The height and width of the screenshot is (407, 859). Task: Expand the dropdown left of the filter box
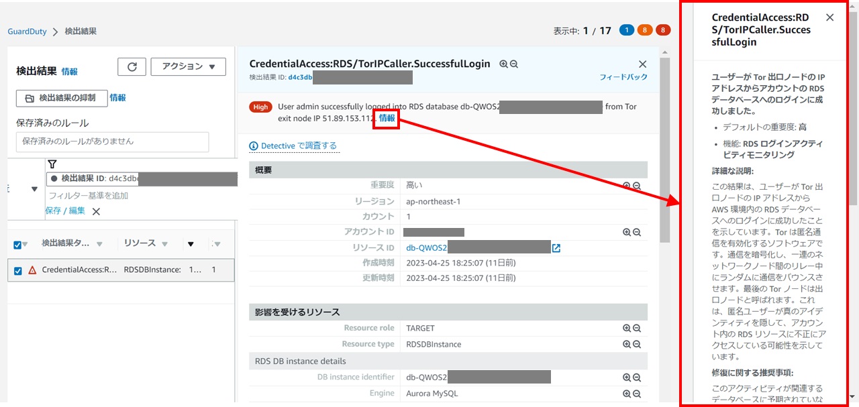click(x=35, y=189)
